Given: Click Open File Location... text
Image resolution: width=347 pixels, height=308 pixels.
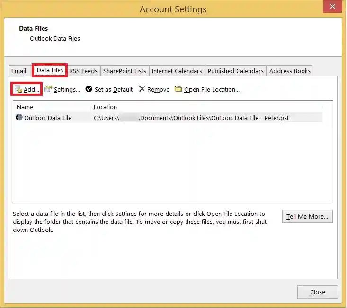Looking at the screenshot, I should click(x=212, y=89).
